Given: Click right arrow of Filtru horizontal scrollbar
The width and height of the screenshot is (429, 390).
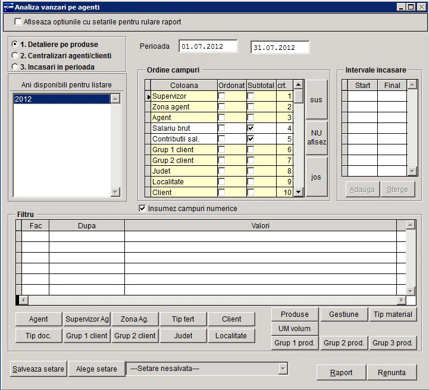Looking at the screenshot, I should (401, 300).
